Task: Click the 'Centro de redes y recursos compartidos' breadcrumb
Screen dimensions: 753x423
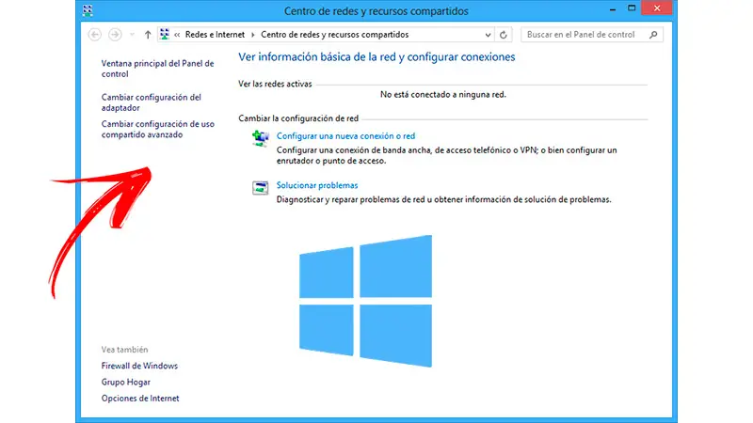Action: click(335, 35)
